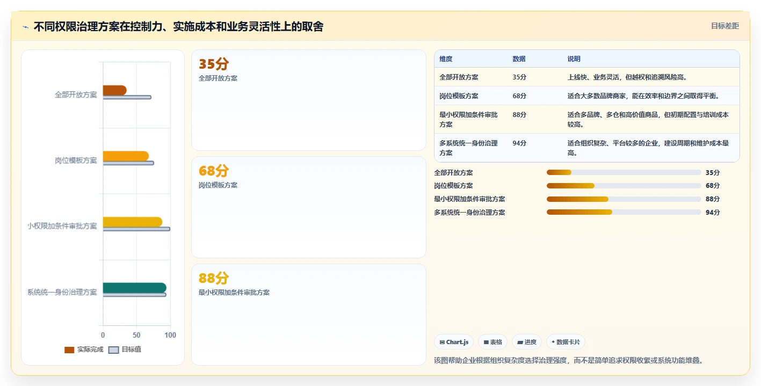Click the grey target bar under 全部开放方案
The height and width of the screenshot is (386, 761).
coord(127,97)
